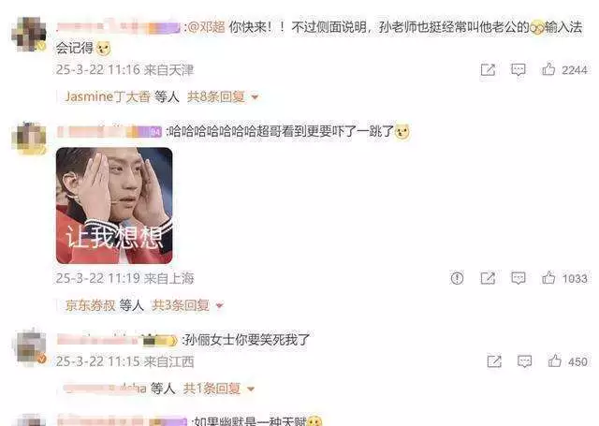Open the @邓超 mention link

207,27
